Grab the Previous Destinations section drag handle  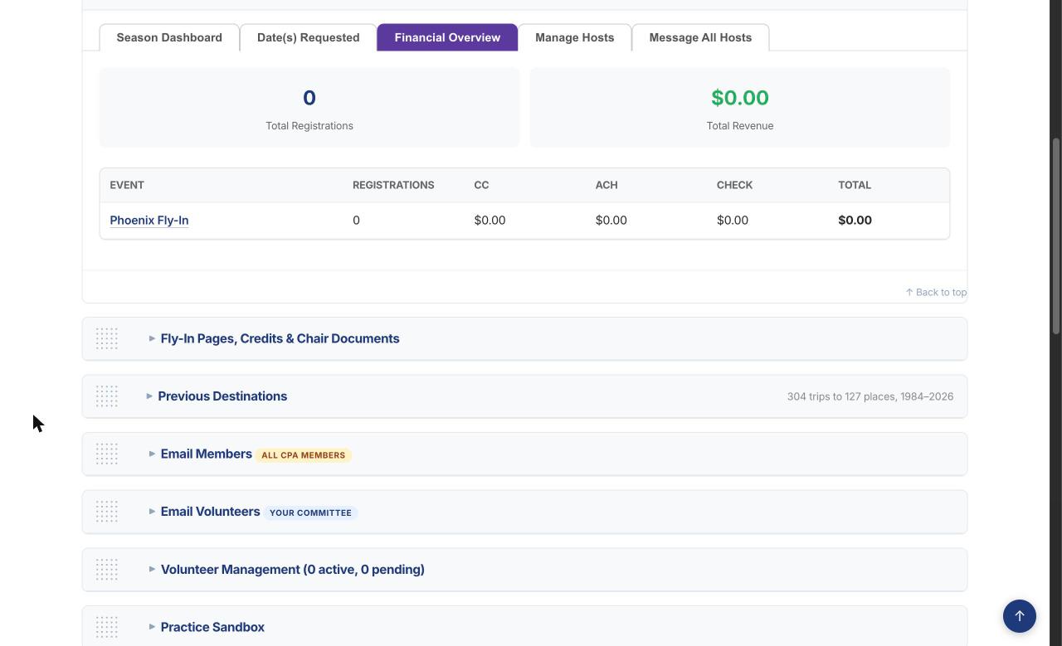(106, 396)
